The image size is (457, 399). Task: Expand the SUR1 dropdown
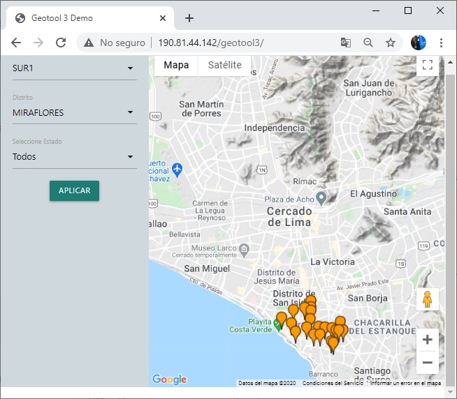(x=74, y=68)
